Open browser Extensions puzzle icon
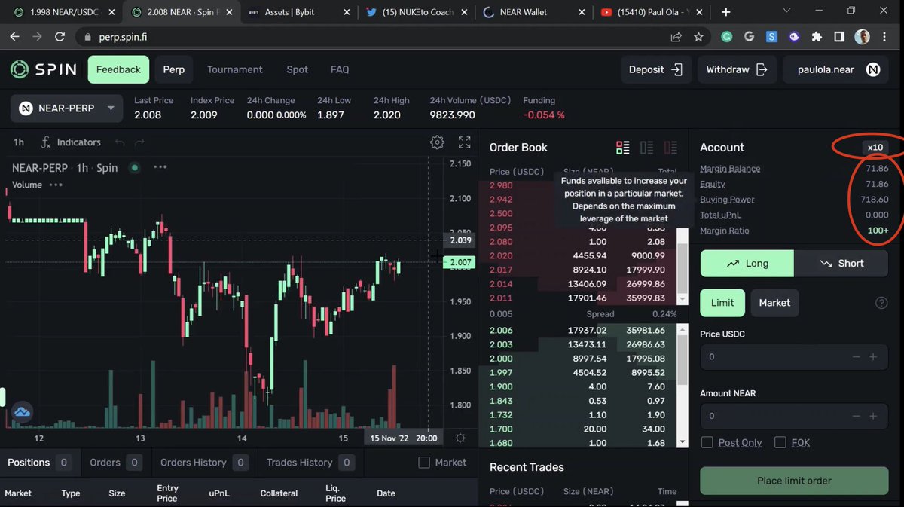 pyautogui.click(x=817, y=37)
